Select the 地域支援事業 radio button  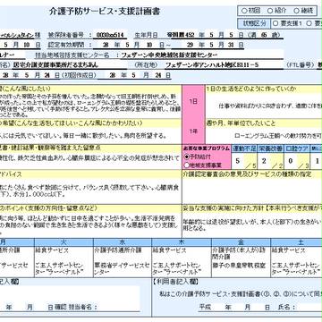point(187,165)
